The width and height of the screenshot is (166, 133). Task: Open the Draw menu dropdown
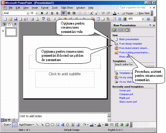point(7,125)
